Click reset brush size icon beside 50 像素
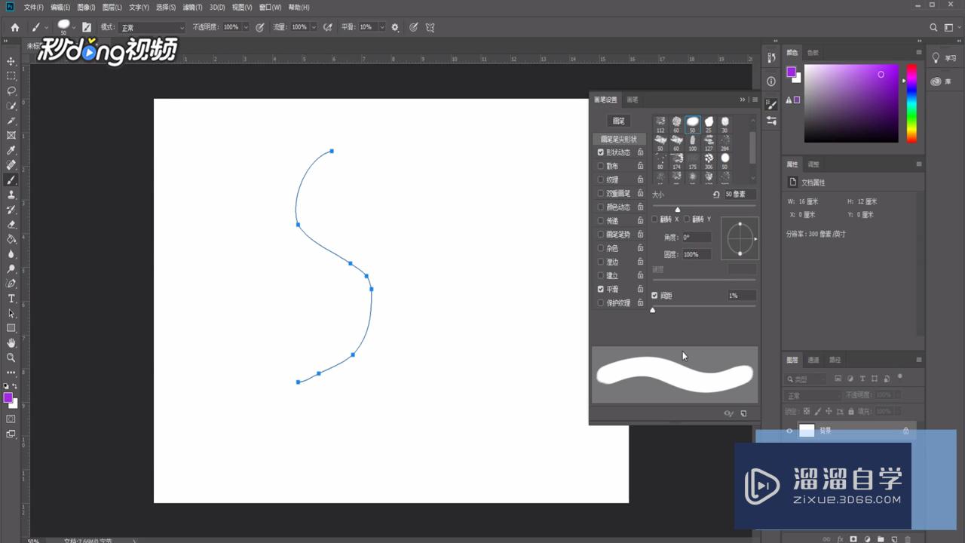Image resolution: width=965 pixels, height=543 pixels. [716, 194]
